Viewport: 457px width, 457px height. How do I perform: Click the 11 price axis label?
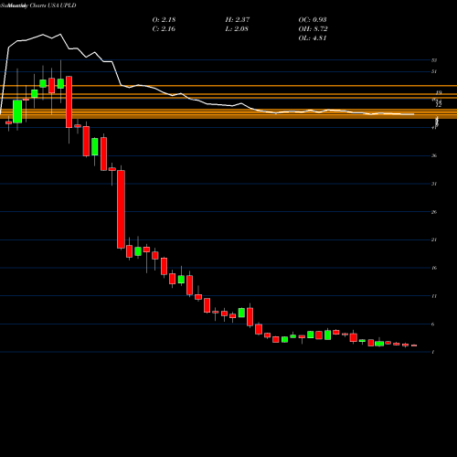click(434, 296)
